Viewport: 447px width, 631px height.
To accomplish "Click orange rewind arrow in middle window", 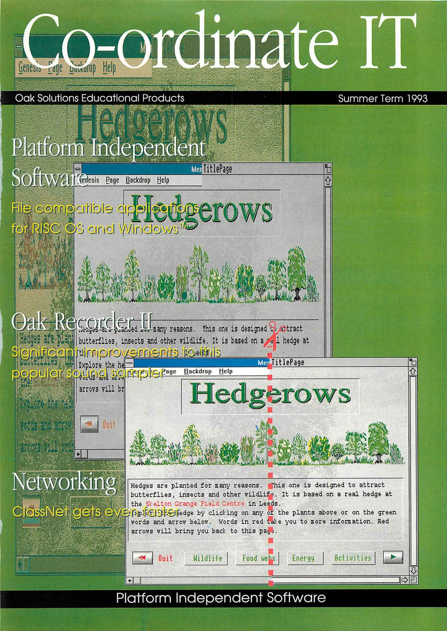I will [x=89, y=424].
